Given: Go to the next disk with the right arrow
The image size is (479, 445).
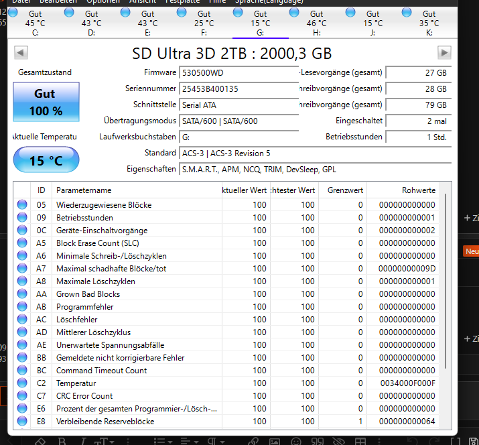Looking at the screenshot, I should 444,52.
